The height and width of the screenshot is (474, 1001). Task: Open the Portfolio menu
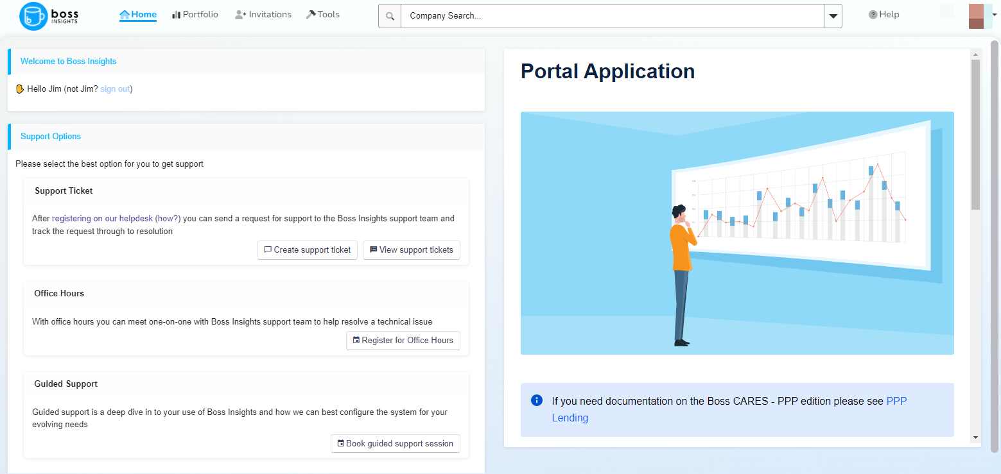pyautogui.click(x=195, y=15)
